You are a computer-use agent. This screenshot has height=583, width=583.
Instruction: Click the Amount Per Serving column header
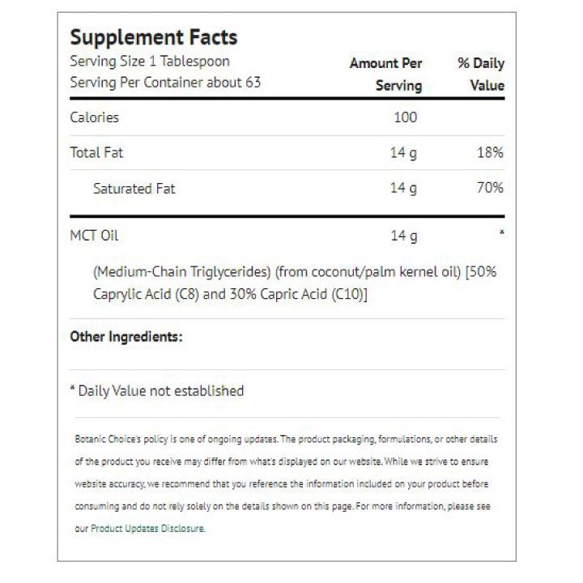tap(386, 74)
